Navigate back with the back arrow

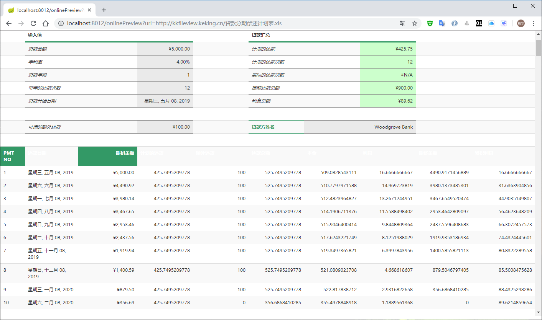tap(9, 23)
